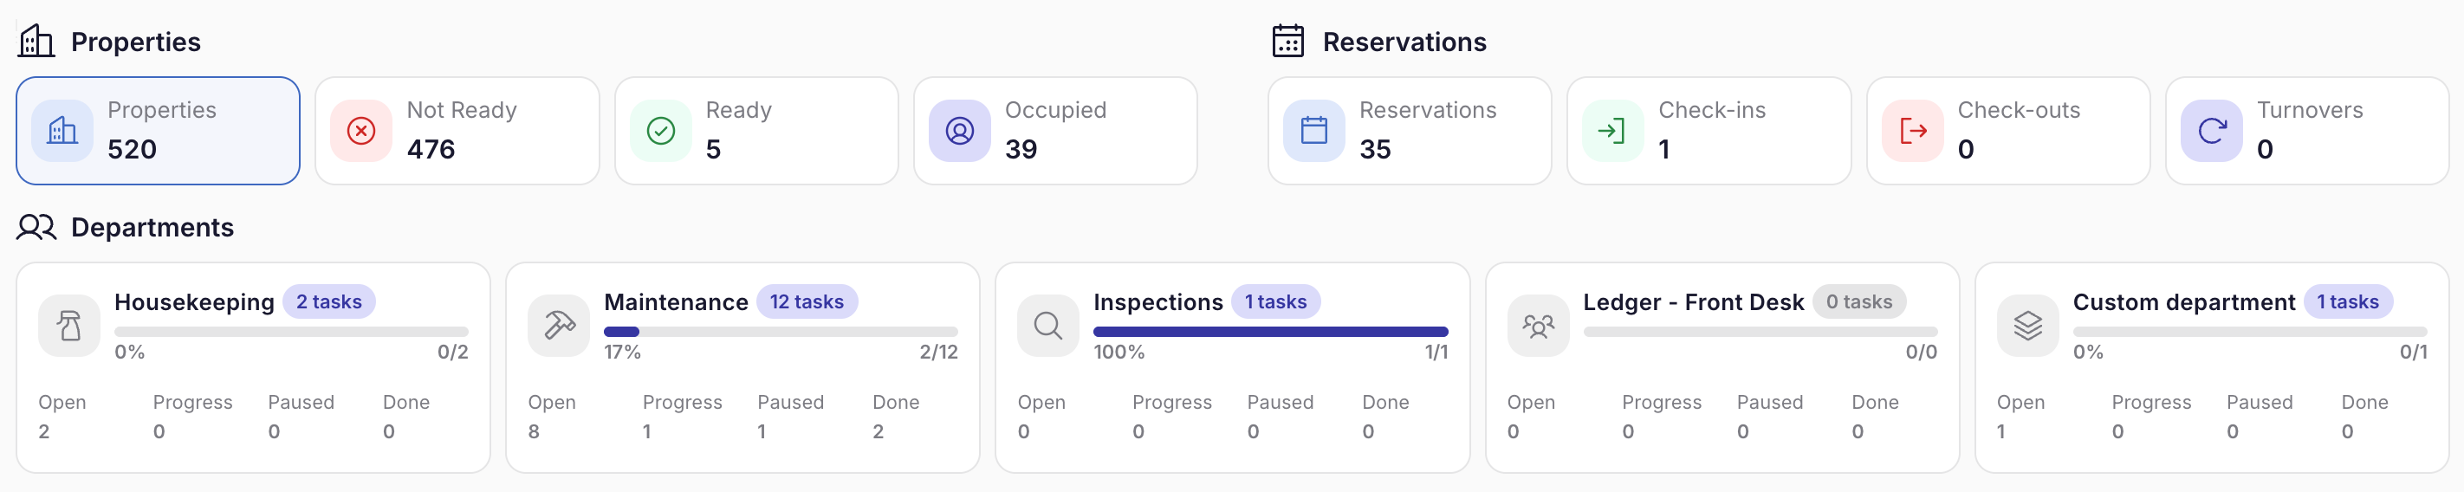This screenshot has width=2464, height=492.
Task: Open the Maintenance 12 tasks badge
Action: [x=807, y=302]
